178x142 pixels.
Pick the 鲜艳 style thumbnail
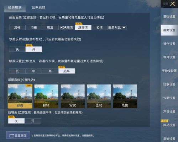[x=46, y=96]
